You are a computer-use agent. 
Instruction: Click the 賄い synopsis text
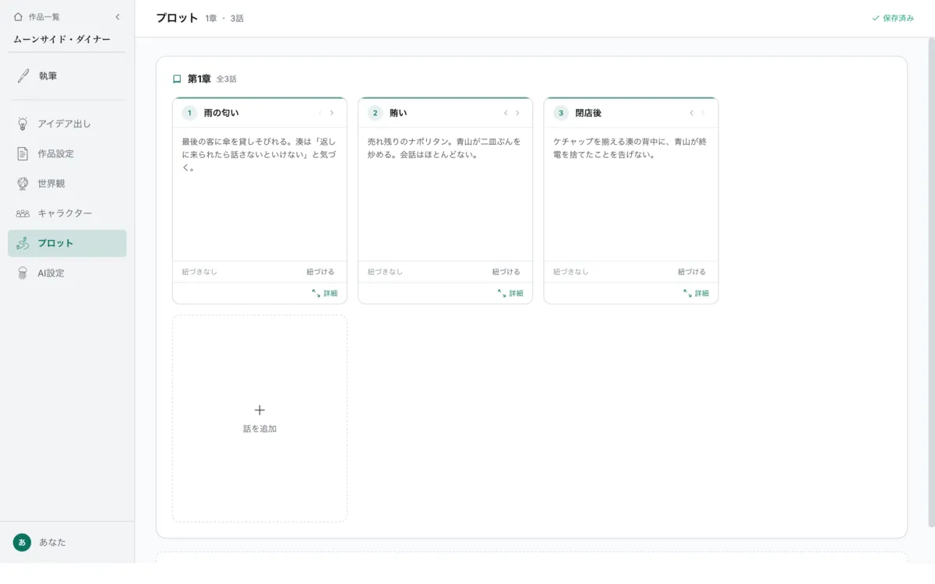pos(444,148)
